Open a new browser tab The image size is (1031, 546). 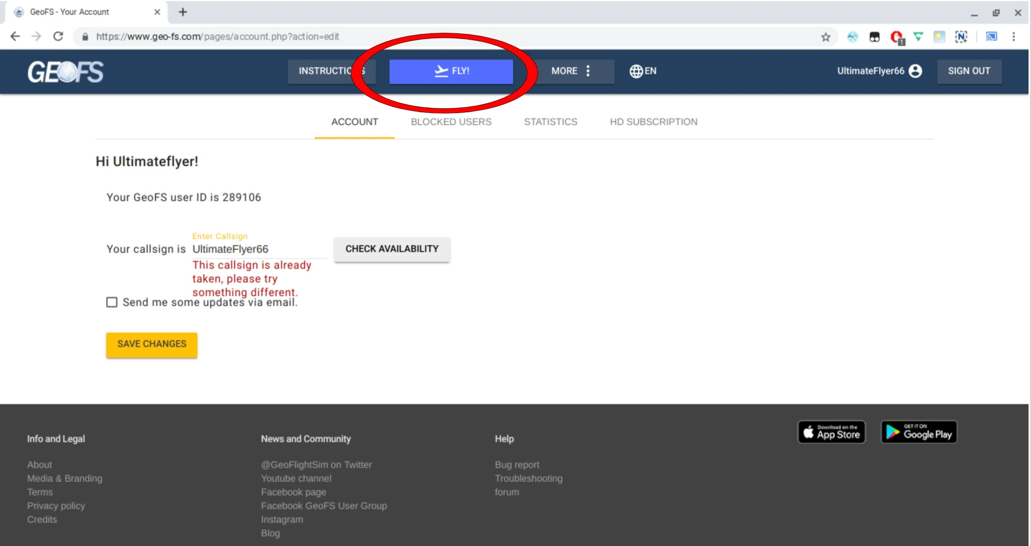pyautogui.click(x=183, y=12)
